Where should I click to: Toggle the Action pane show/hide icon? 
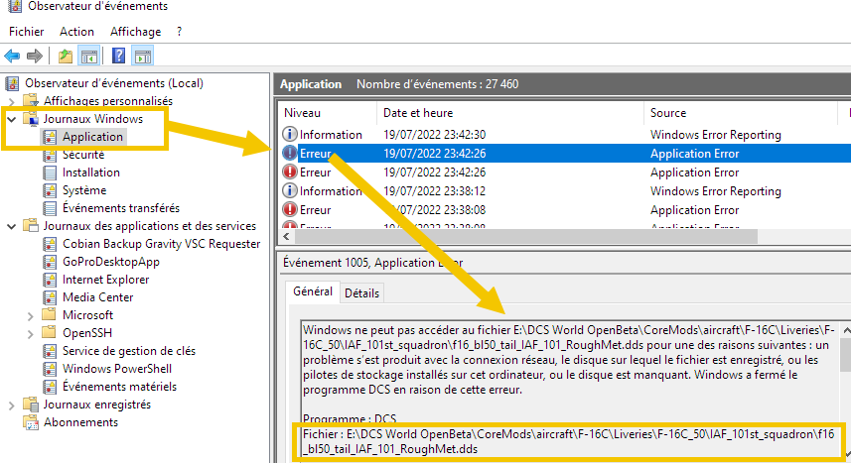coord(143,56)
